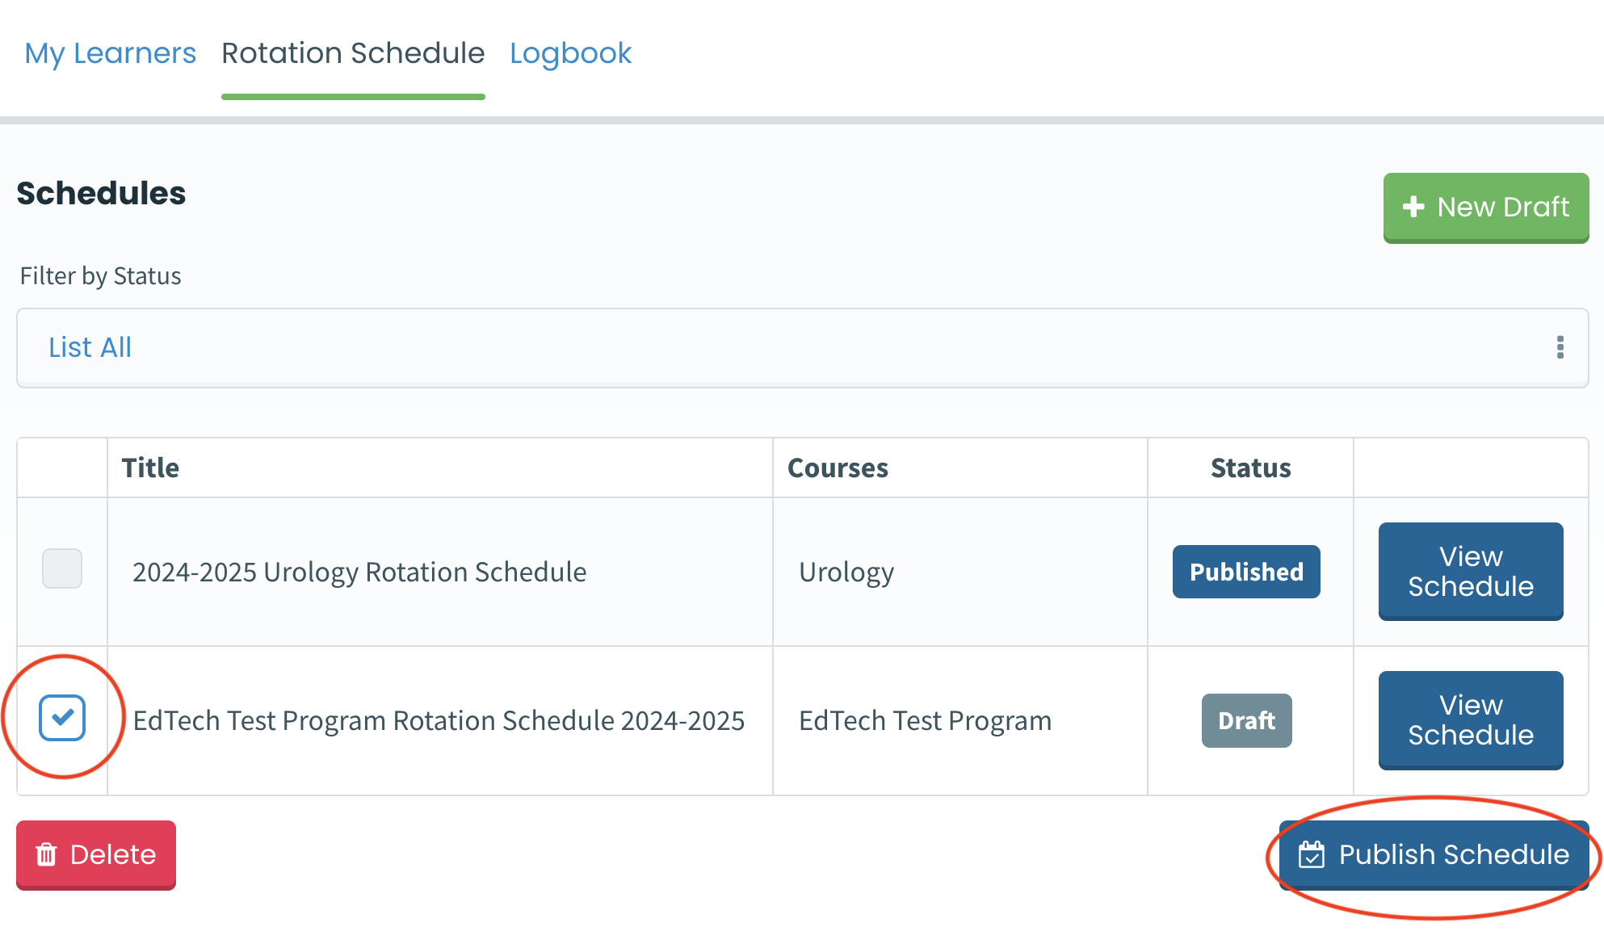Click the trash icon on Delete button
The image size is (1604, 948).
click(x=47, y=854)
